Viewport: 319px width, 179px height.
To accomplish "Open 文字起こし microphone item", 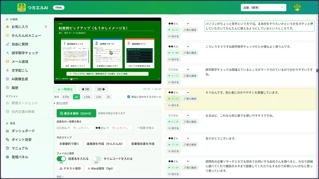I will tap(27, 70).
